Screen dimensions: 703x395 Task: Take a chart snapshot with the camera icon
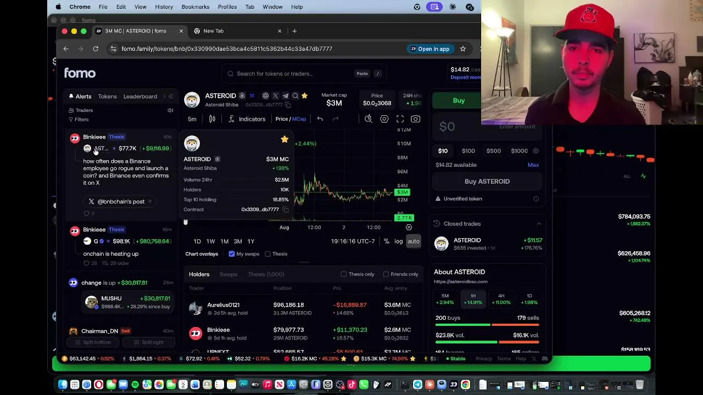point(416,119)
